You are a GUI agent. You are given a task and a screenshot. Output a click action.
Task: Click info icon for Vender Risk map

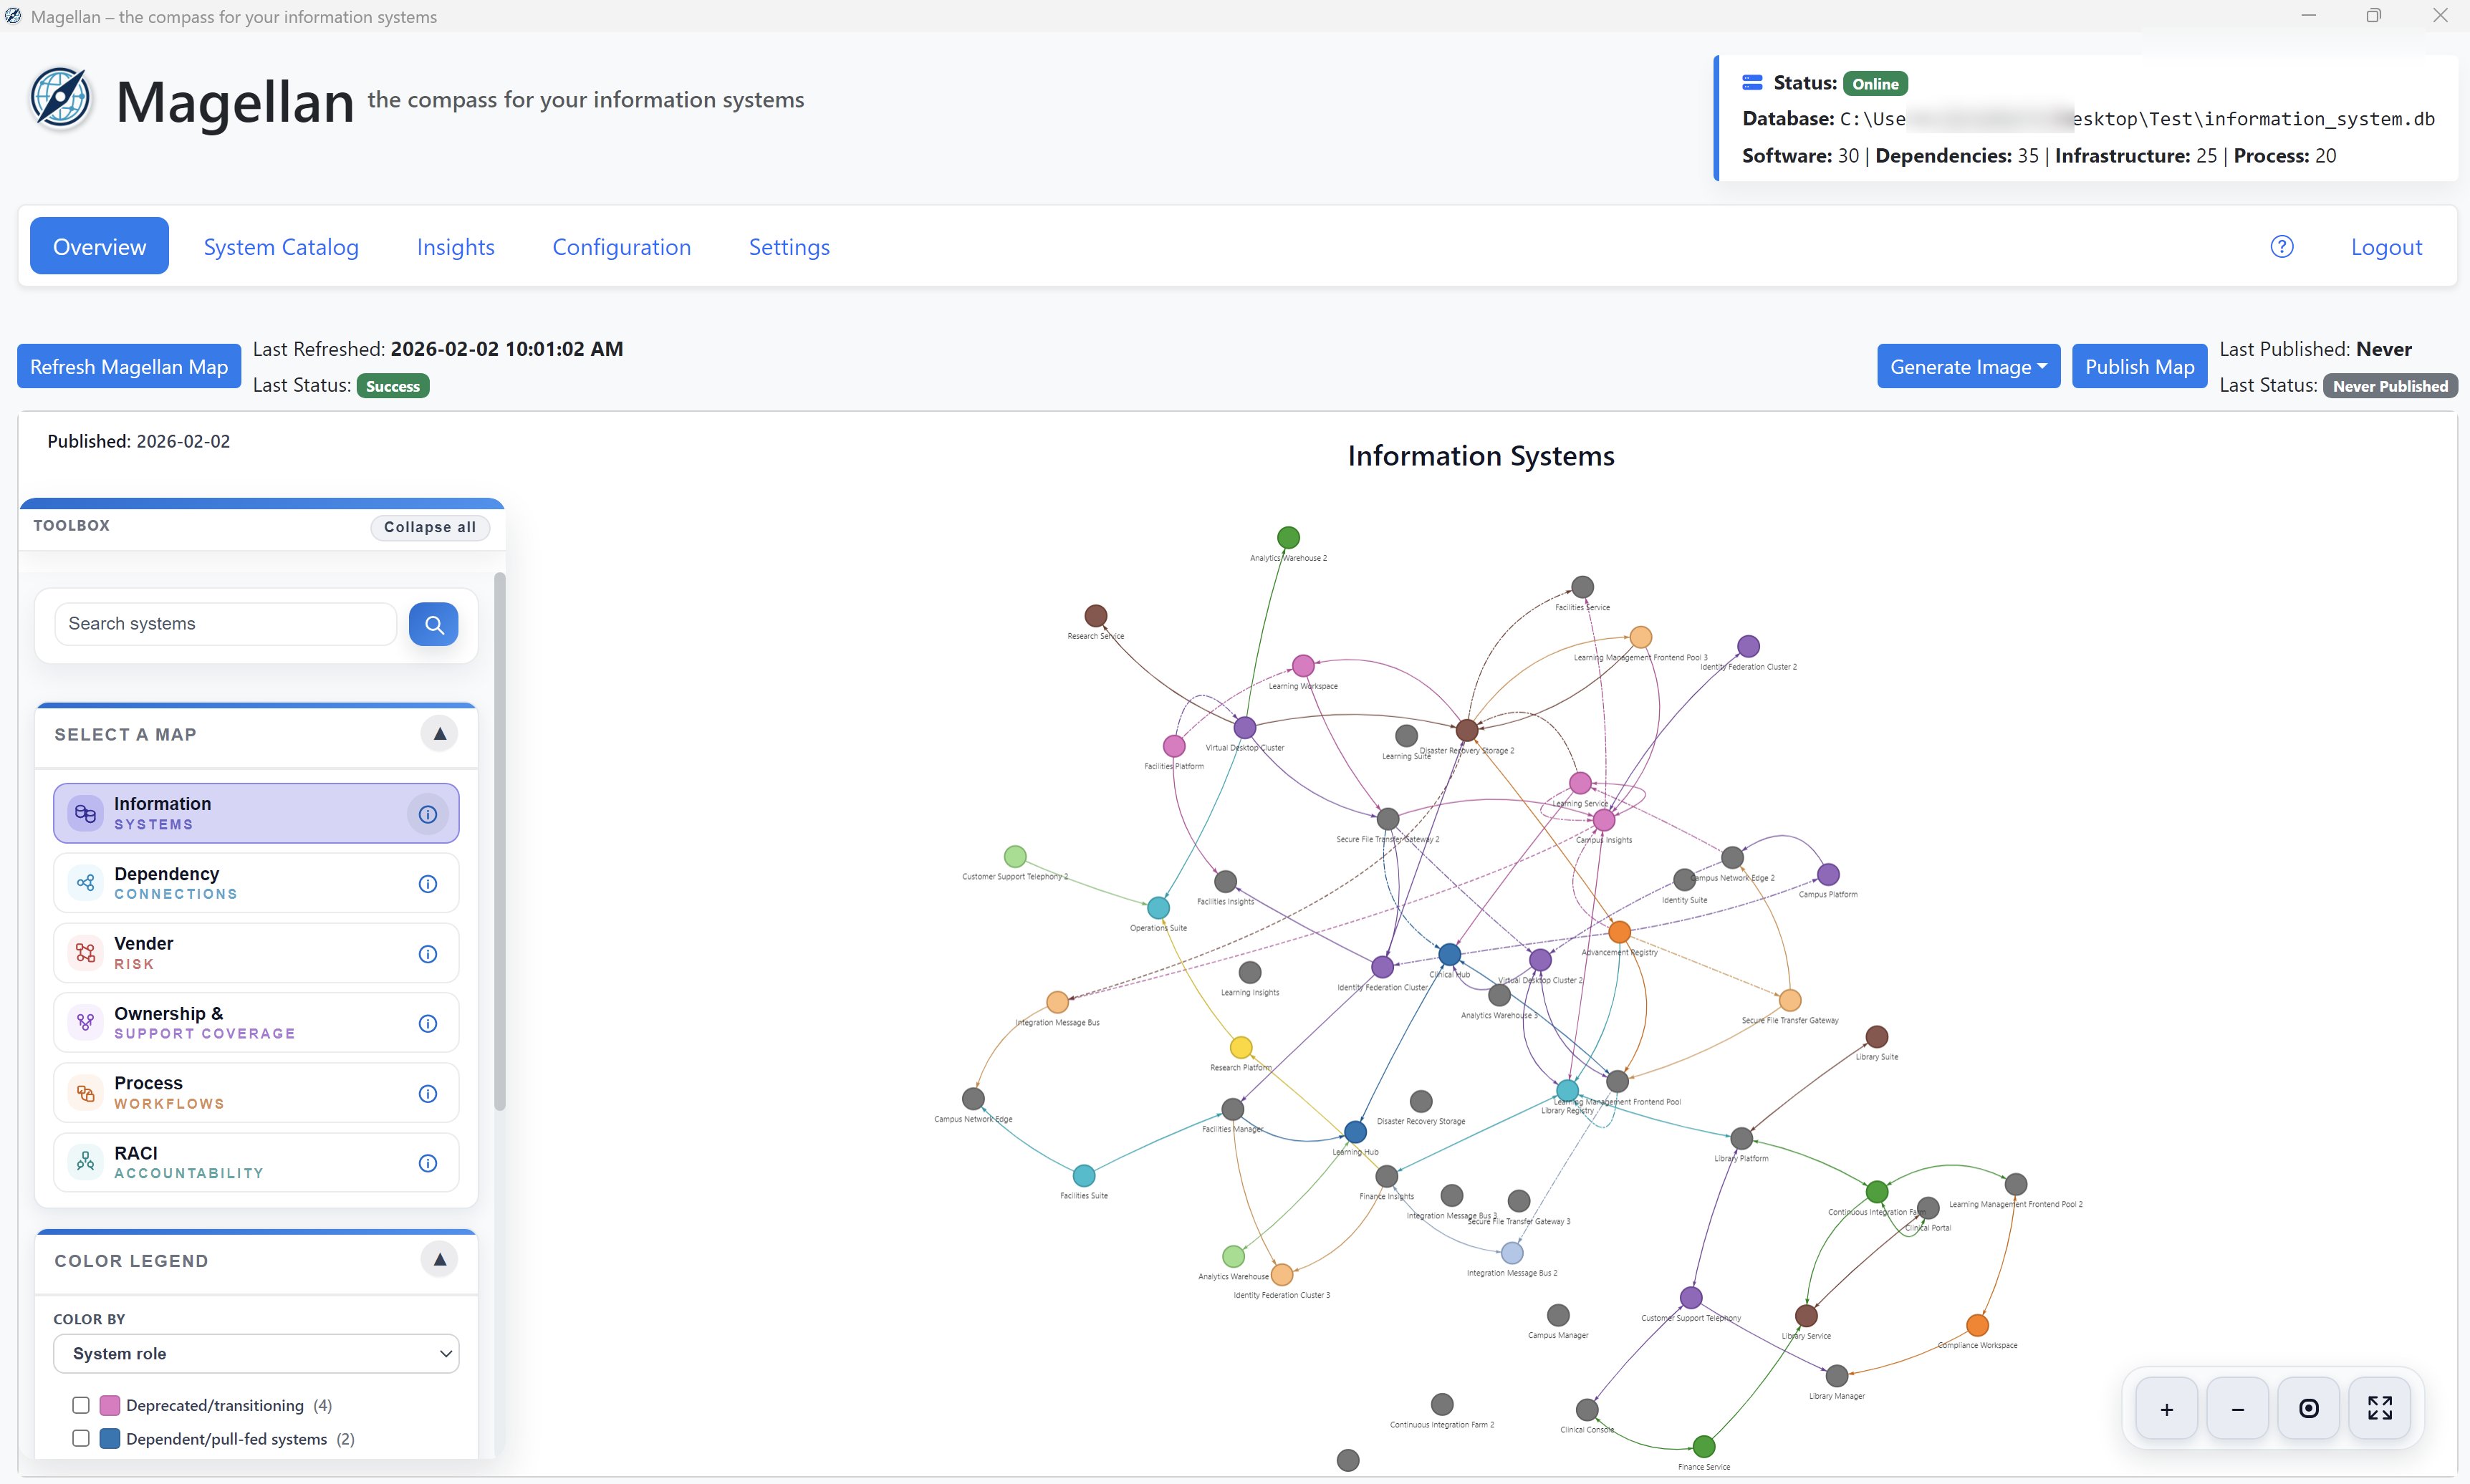[x=427, y=954]
